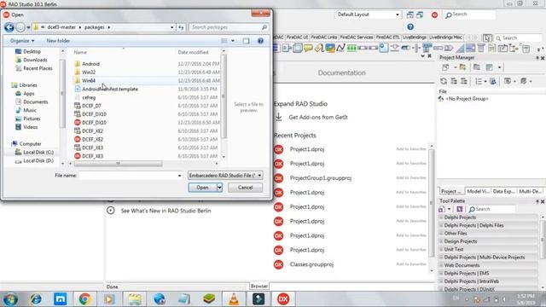Open the blue help icon below Default Layout
Image resolution: width=546 pixels, height=307 pixels.
[x=410, y=26]
